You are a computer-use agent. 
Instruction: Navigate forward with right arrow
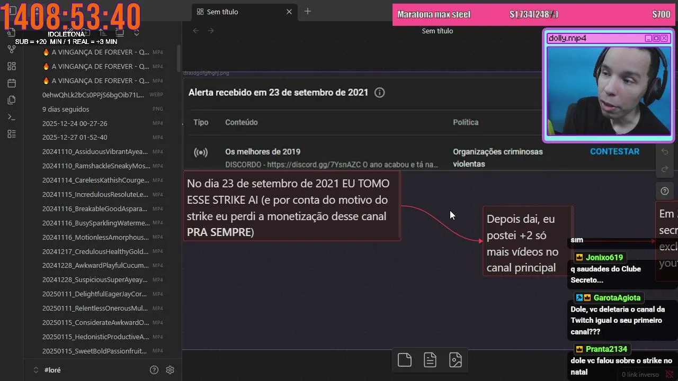[211, 31]
